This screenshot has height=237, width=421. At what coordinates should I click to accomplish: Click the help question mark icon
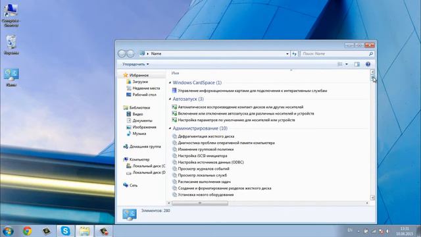coord(368,65)
